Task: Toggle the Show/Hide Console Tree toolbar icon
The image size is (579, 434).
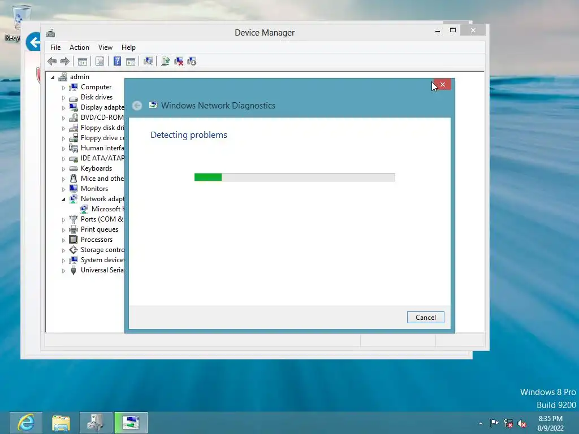Action: pyautogui.click(x=83, y=61)
